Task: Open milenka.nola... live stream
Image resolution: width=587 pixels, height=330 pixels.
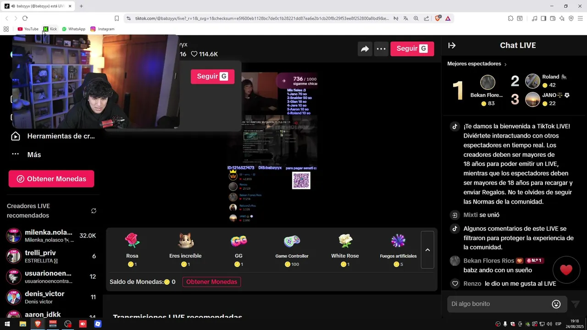Action: pos(51,236)
